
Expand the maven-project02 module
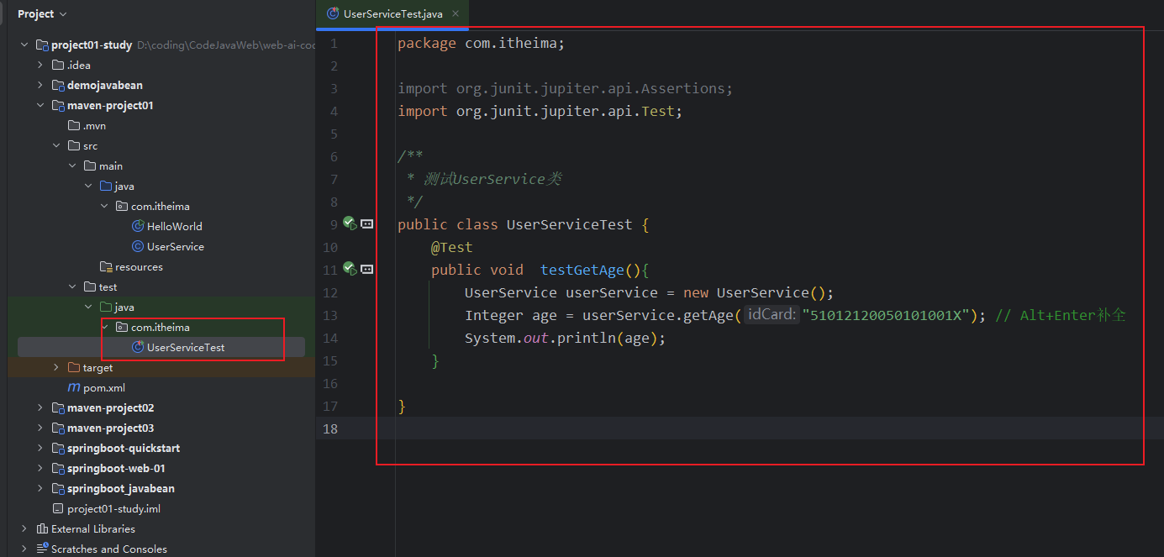point(40,407)
